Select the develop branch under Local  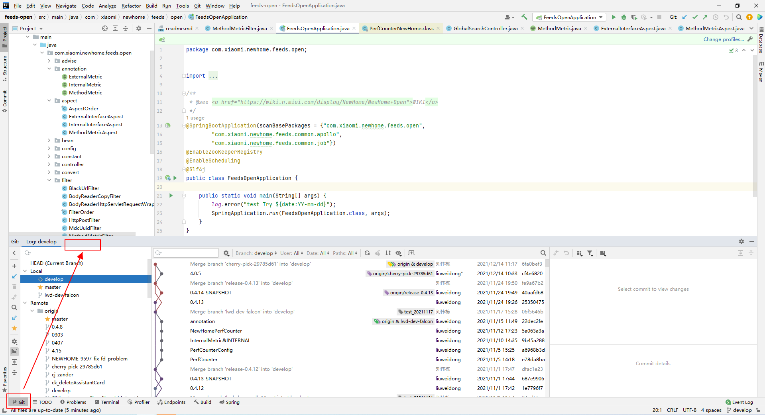[x=55, y=279]
